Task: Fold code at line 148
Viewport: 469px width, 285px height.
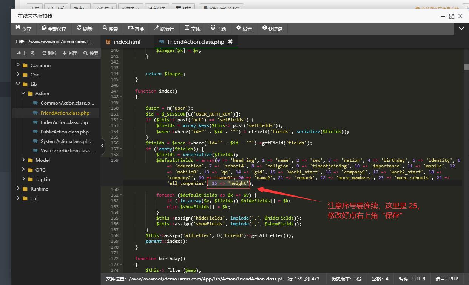Action: pos(121,97)
